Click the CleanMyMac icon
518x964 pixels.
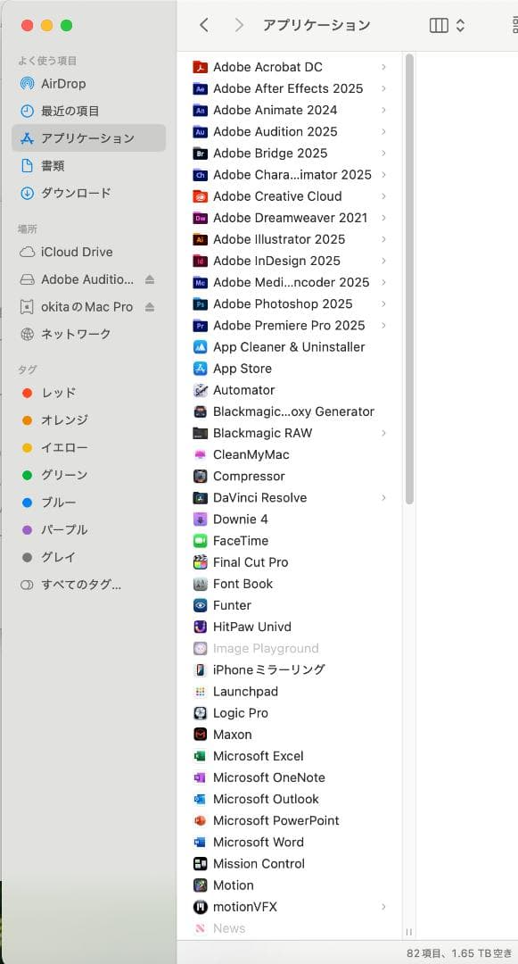click(200, 454)
